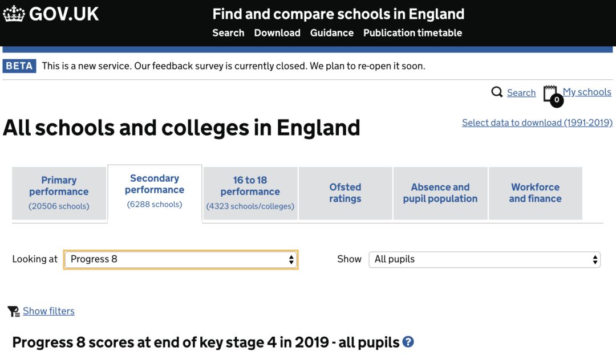The image size is (616, 355).
Task: Click the filter funnel icon
Action: click(x=13, y=311)
